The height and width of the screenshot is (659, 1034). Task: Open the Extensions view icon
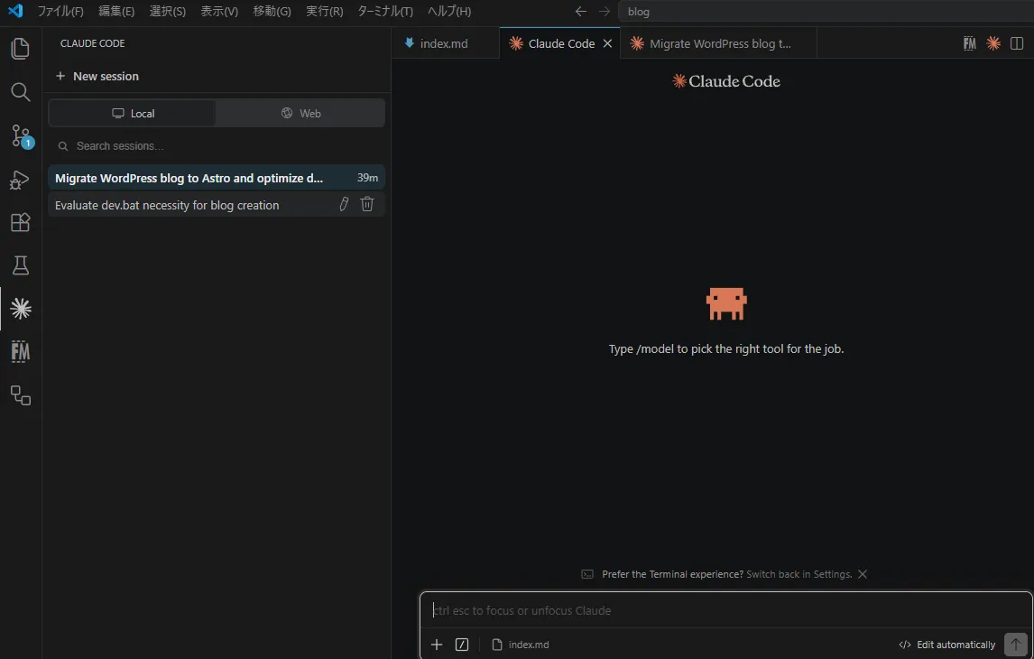click(x=20, y=222)
